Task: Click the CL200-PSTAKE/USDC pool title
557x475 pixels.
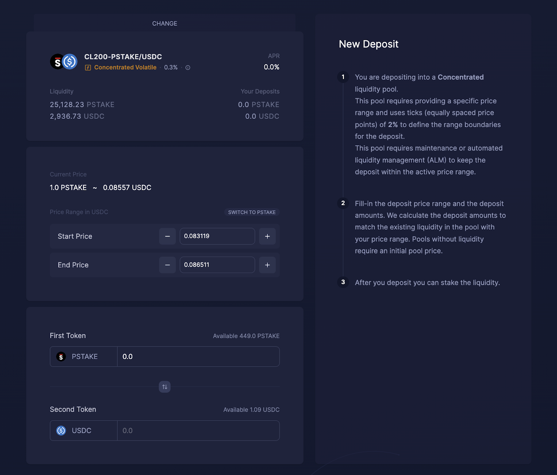Action: click(123, 57)
